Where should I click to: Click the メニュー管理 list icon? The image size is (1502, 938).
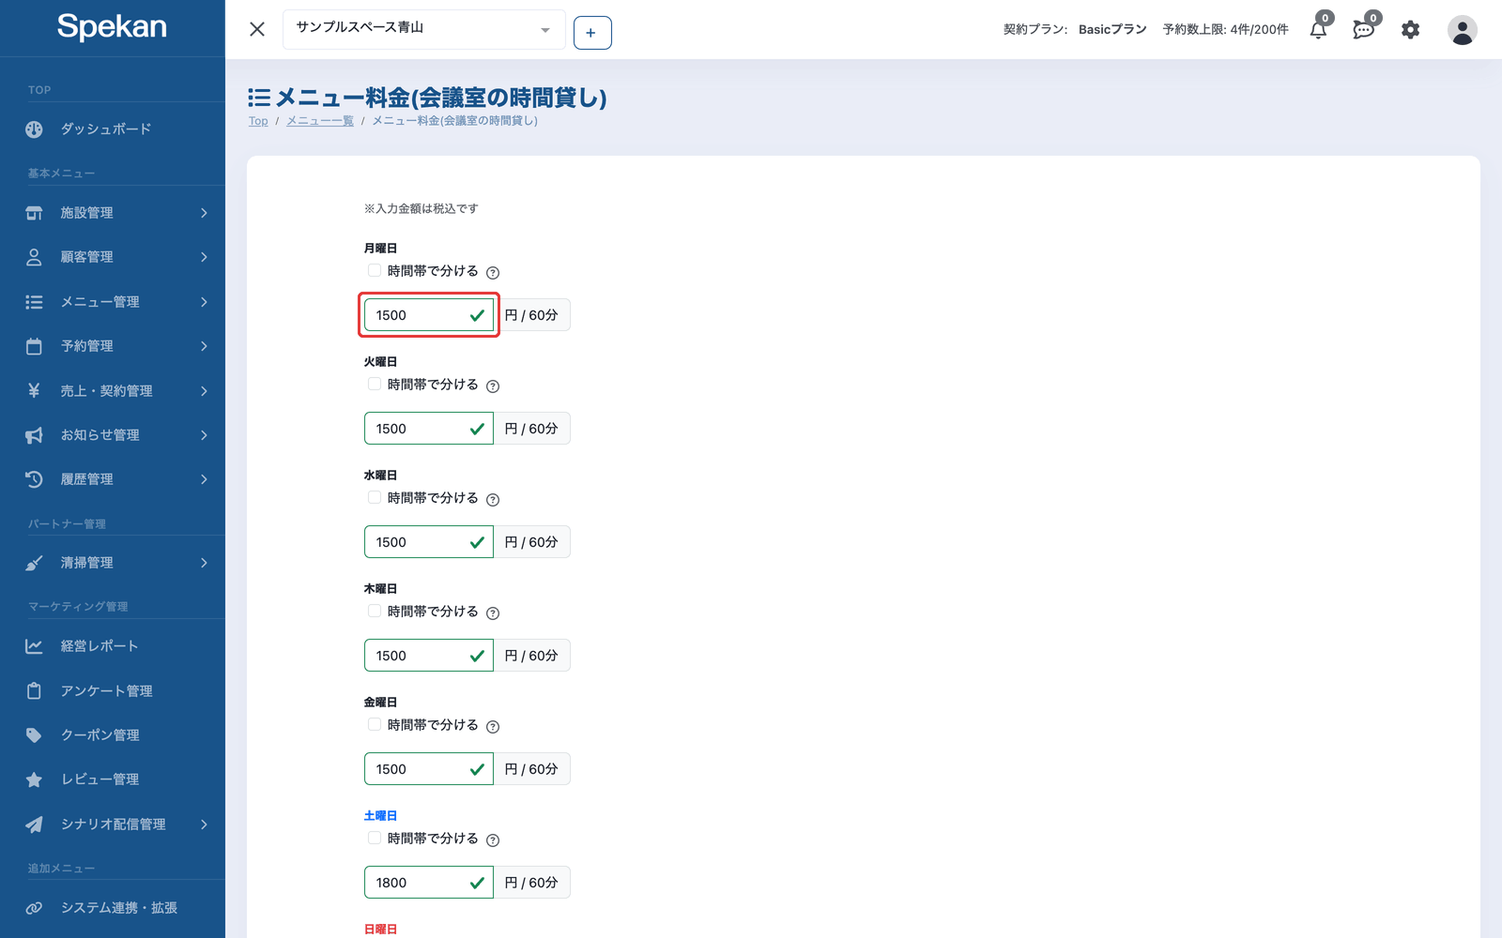tap(34, 302)
